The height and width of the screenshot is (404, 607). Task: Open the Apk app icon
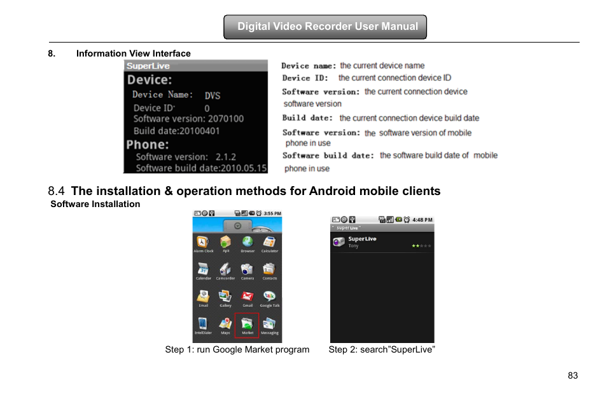(225, 243)
